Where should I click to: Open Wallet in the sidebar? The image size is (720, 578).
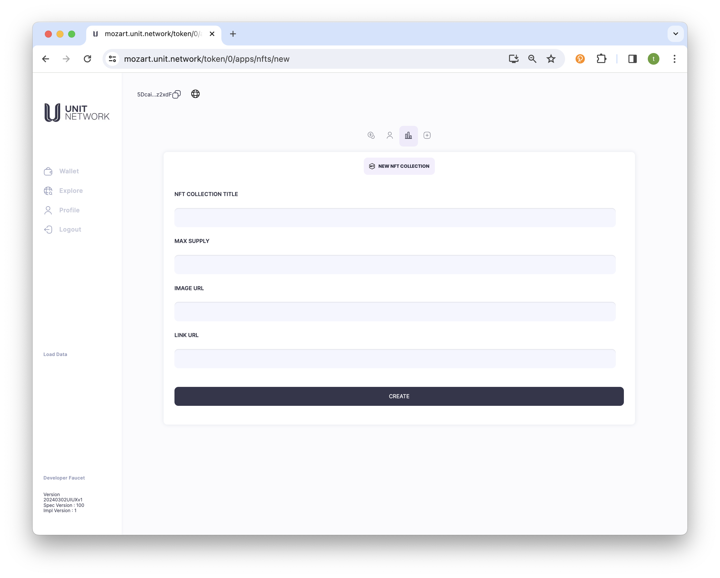tap(69, 171)
